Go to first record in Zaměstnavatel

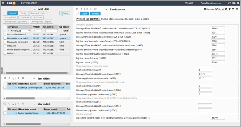pyautogui.click(x=77, y=9)
